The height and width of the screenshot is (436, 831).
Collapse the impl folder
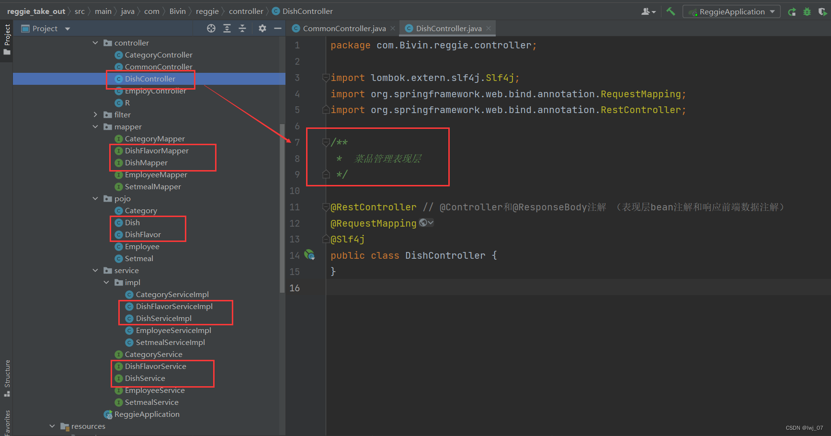tap(106, 282)
